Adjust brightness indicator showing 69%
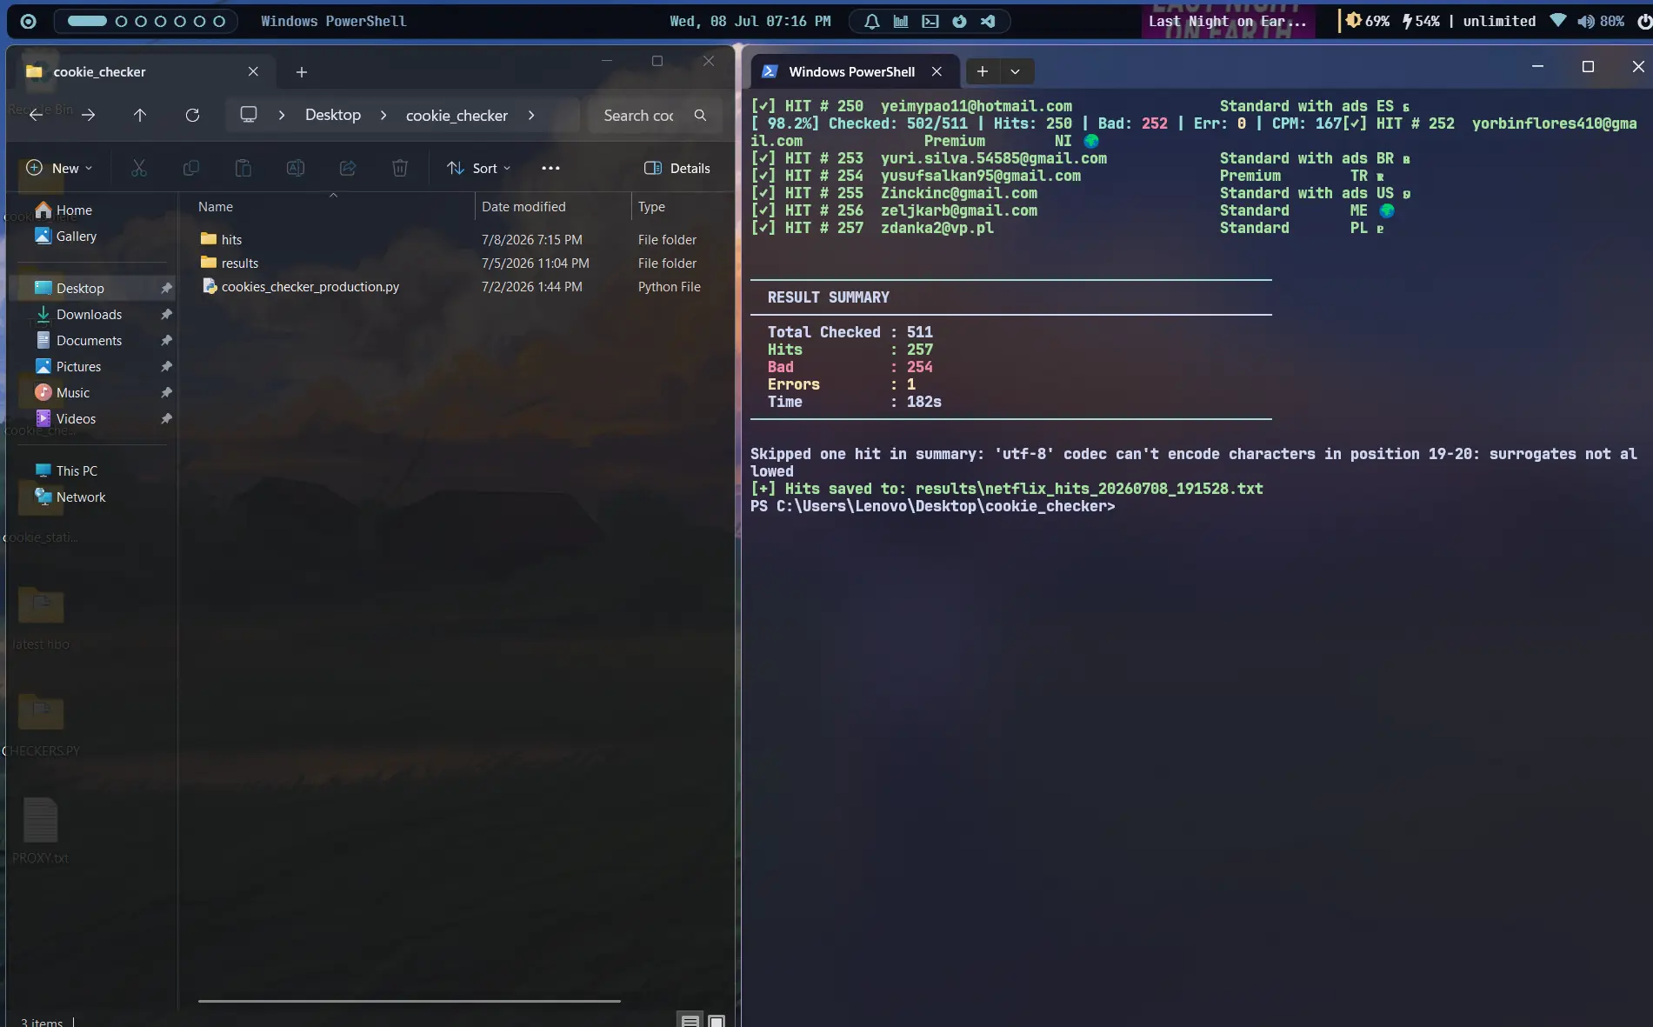 point(1368,21)
